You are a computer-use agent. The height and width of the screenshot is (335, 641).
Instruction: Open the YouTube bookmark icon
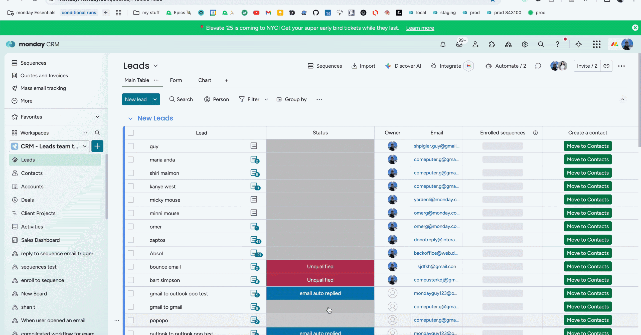(256, 13)
